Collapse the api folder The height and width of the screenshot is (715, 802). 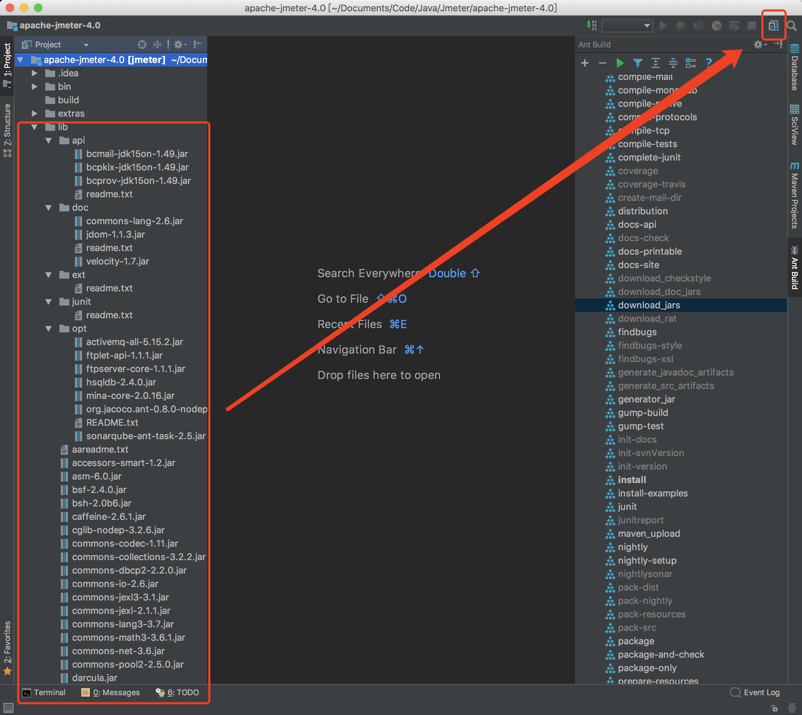coord(49,141)
